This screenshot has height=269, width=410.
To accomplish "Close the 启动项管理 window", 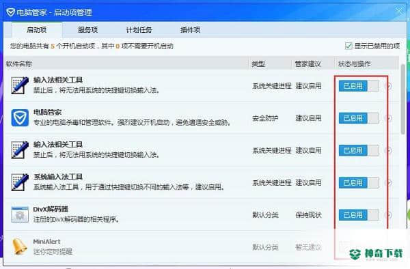I will point(400,11).
